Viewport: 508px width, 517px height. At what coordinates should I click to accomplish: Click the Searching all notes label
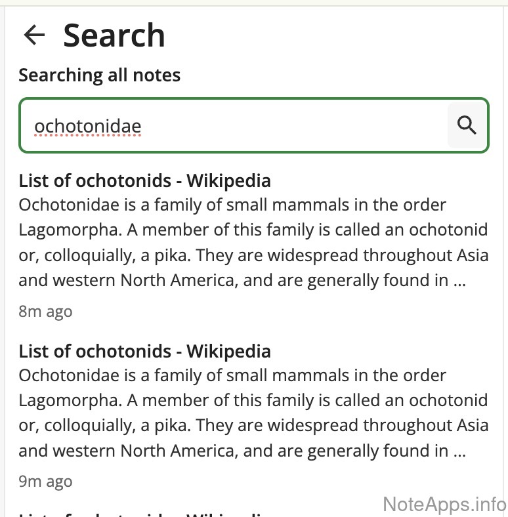(x=99, y=75)
